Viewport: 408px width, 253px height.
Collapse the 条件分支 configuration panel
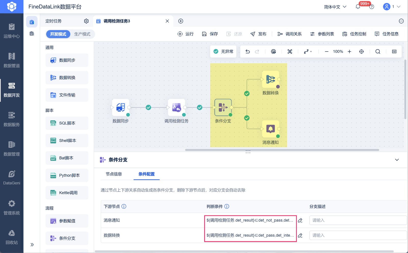(397, 160)
